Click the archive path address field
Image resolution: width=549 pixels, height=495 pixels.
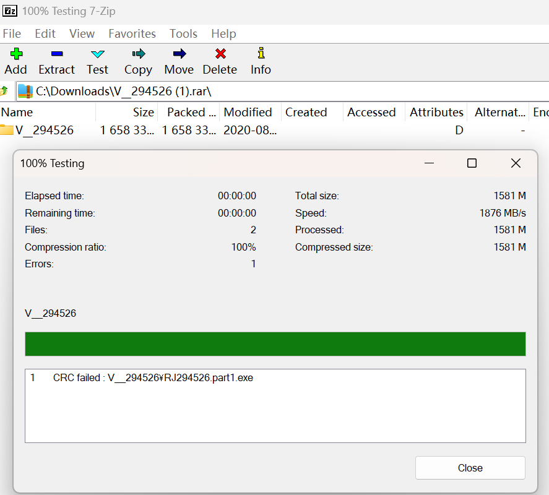(279, 92)
